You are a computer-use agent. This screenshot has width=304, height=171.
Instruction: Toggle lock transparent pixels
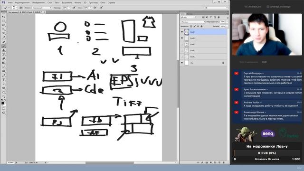[191, 26]
